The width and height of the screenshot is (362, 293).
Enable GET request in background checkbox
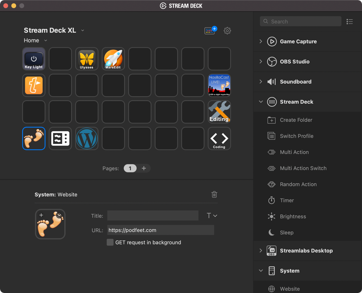click(x=110, y=242)
